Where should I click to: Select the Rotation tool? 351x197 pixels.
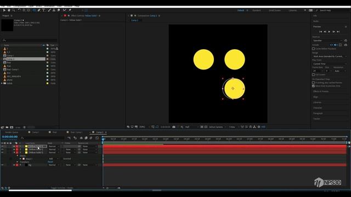coord(19,10)
